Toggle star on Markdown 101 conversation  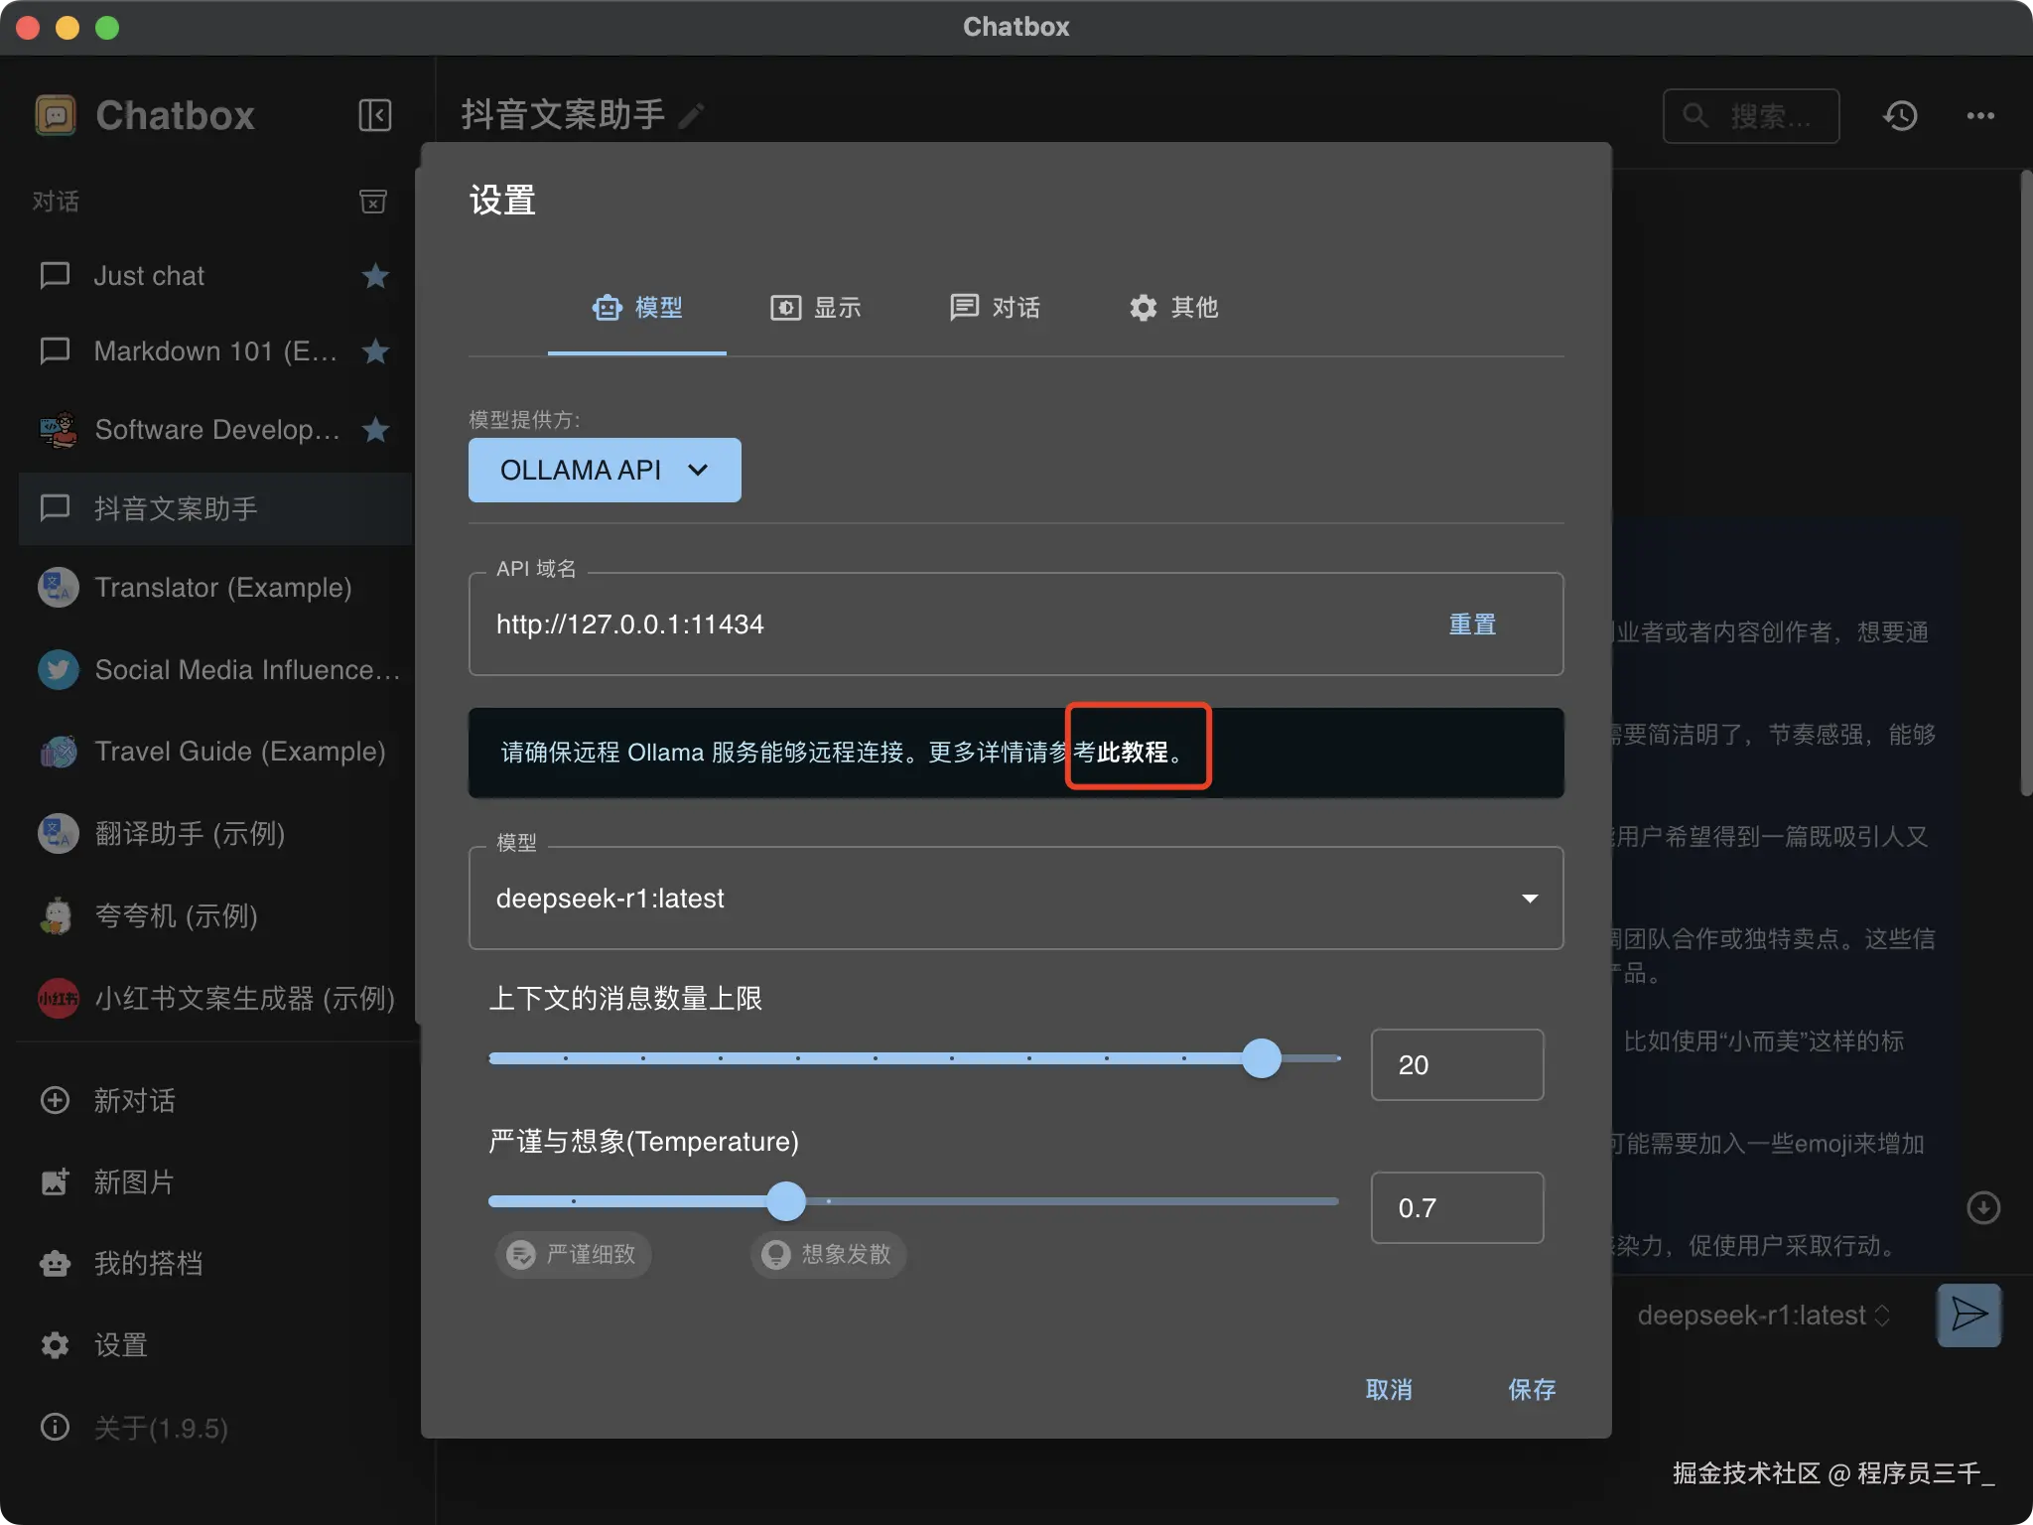(x=375, y=351)
